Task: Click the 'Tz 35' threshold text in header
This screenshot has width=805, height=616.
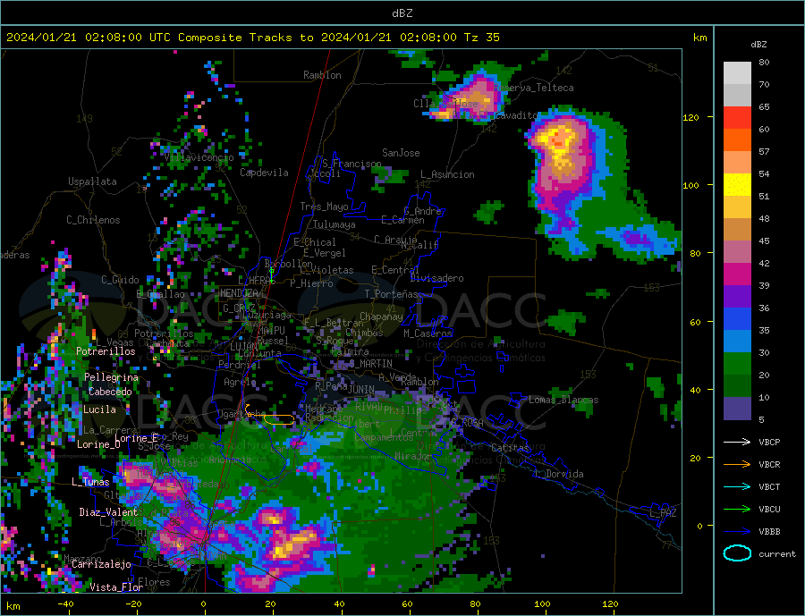Action: point(481,38)
